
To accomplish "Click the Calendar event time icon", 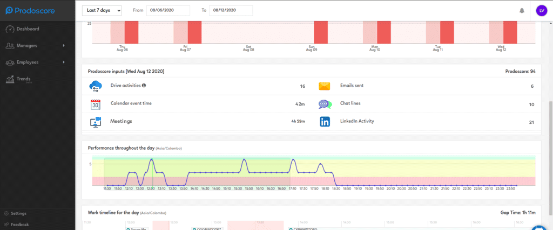I will click(x=96, y=104).
